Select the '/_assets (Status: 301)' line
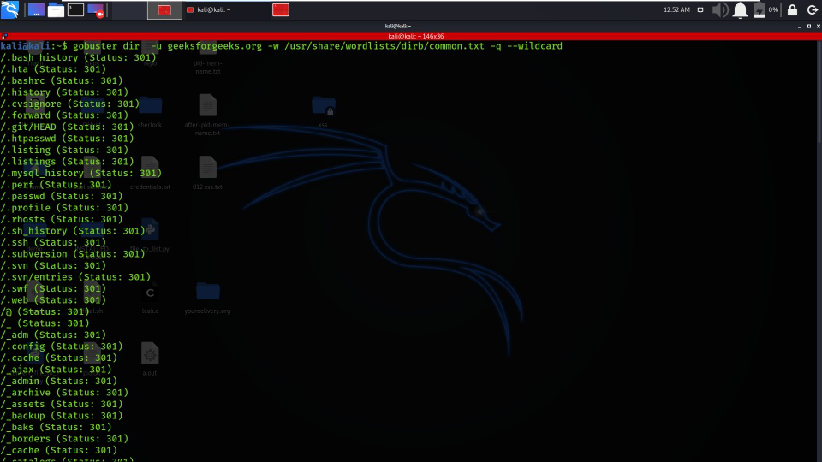The width and height of the screenshot is (822, 462). (62, 403)
